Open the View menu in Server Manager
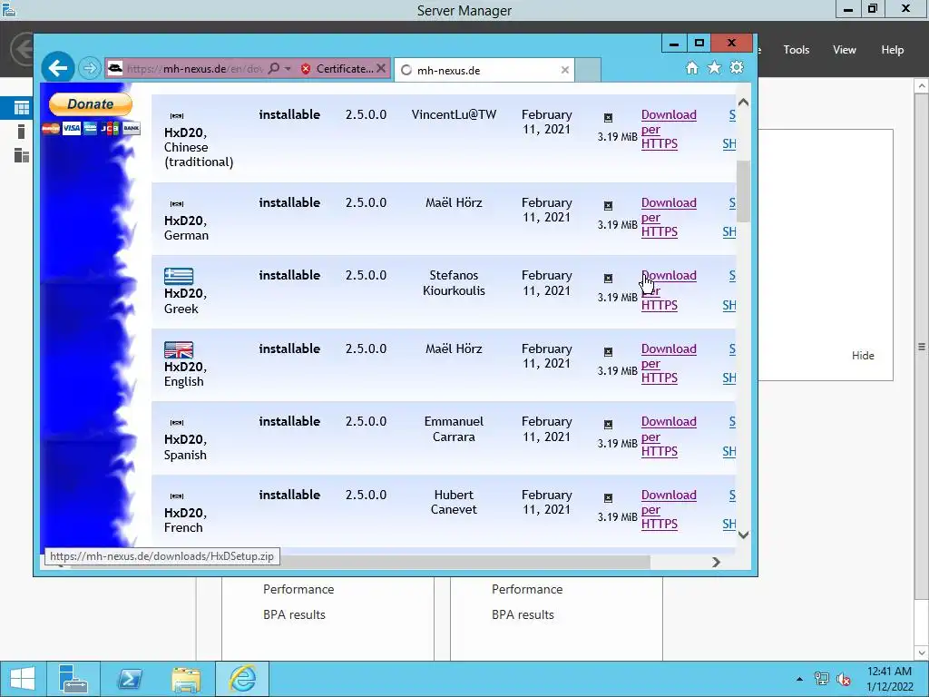929x697 pixels. click(x=845, y=50)
